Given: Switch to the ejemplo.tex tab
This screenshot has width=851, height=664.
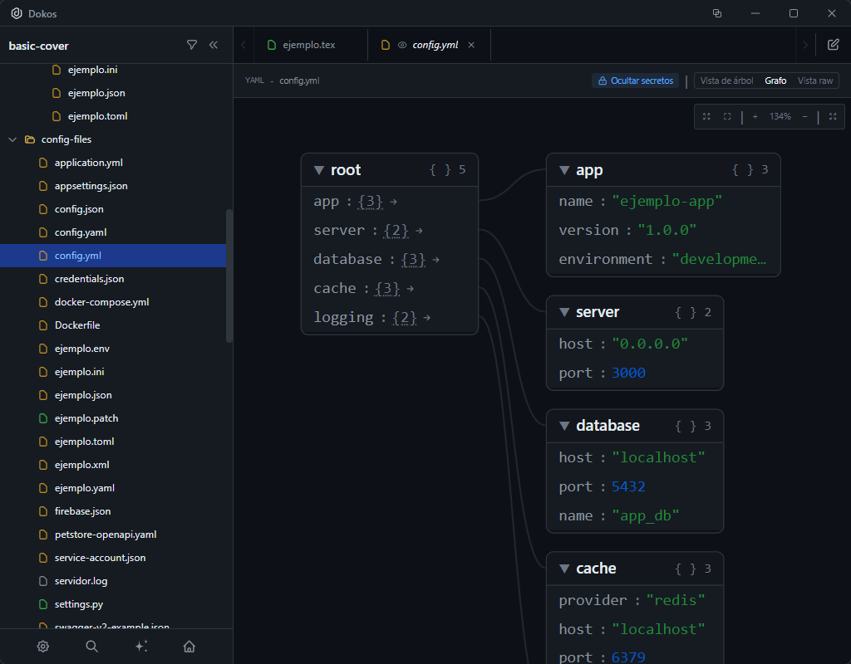Looking at the screenshot, I should [x=310, y=45].
